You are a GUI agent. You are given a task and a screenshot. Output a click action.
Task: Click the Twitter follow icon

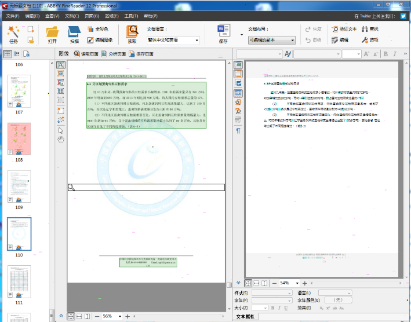403,16
